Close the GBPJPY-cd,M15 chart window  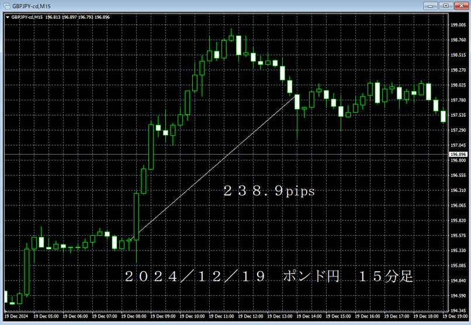tap(460, 5)
